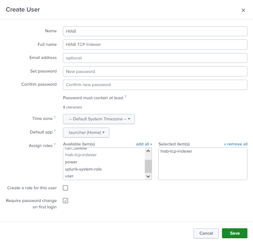This screenshot has height=245, width=253.
Task: Select splunk-system-role from available items
Action: pos(83,169)
